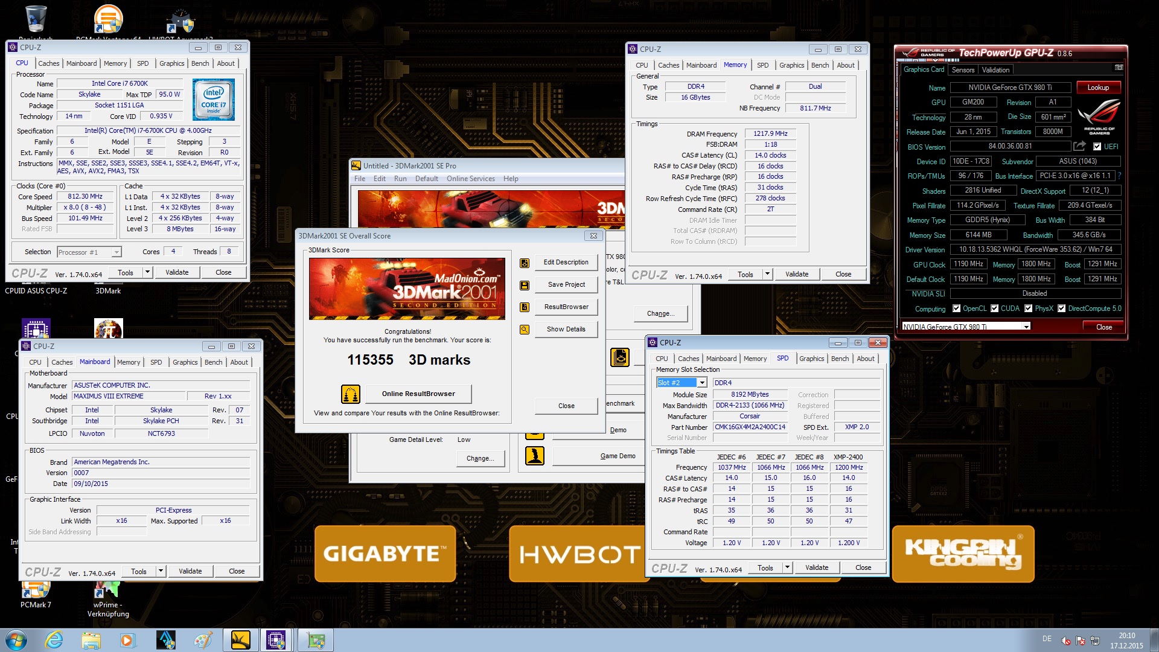Click the Save Project button

pos(566,285)
